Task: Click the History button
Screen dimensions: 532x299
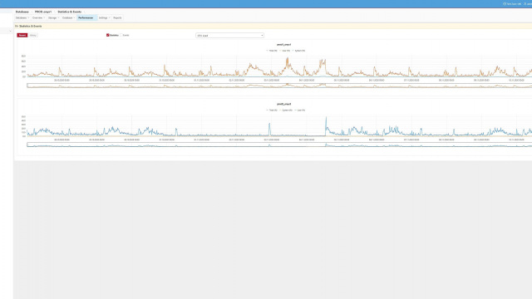Action: pyautogui.click(x=33, y=35)
